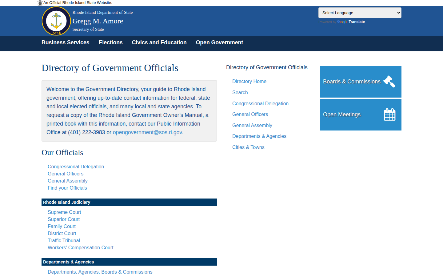The image size is (443, 277).
Task: Click the Rhode Island Judiciary section header
Action: (x=129, y=202)
